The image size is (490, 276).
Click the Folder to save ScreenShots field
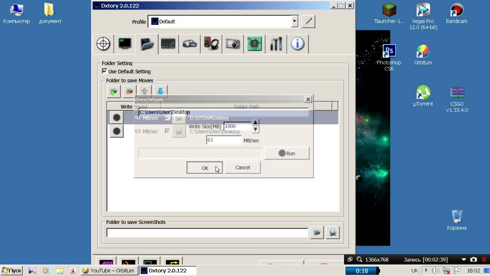point(207,233)
